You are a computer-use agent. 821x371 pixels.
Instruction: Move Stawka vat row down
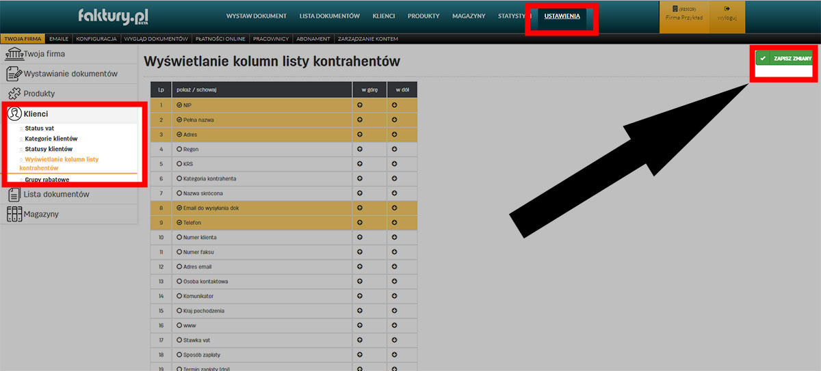coord(395,340)
